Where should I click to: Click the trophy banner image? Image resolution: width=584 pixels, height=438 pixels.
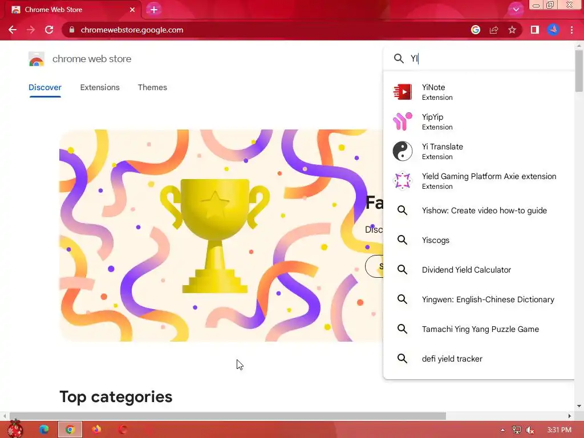click(221, 236)
